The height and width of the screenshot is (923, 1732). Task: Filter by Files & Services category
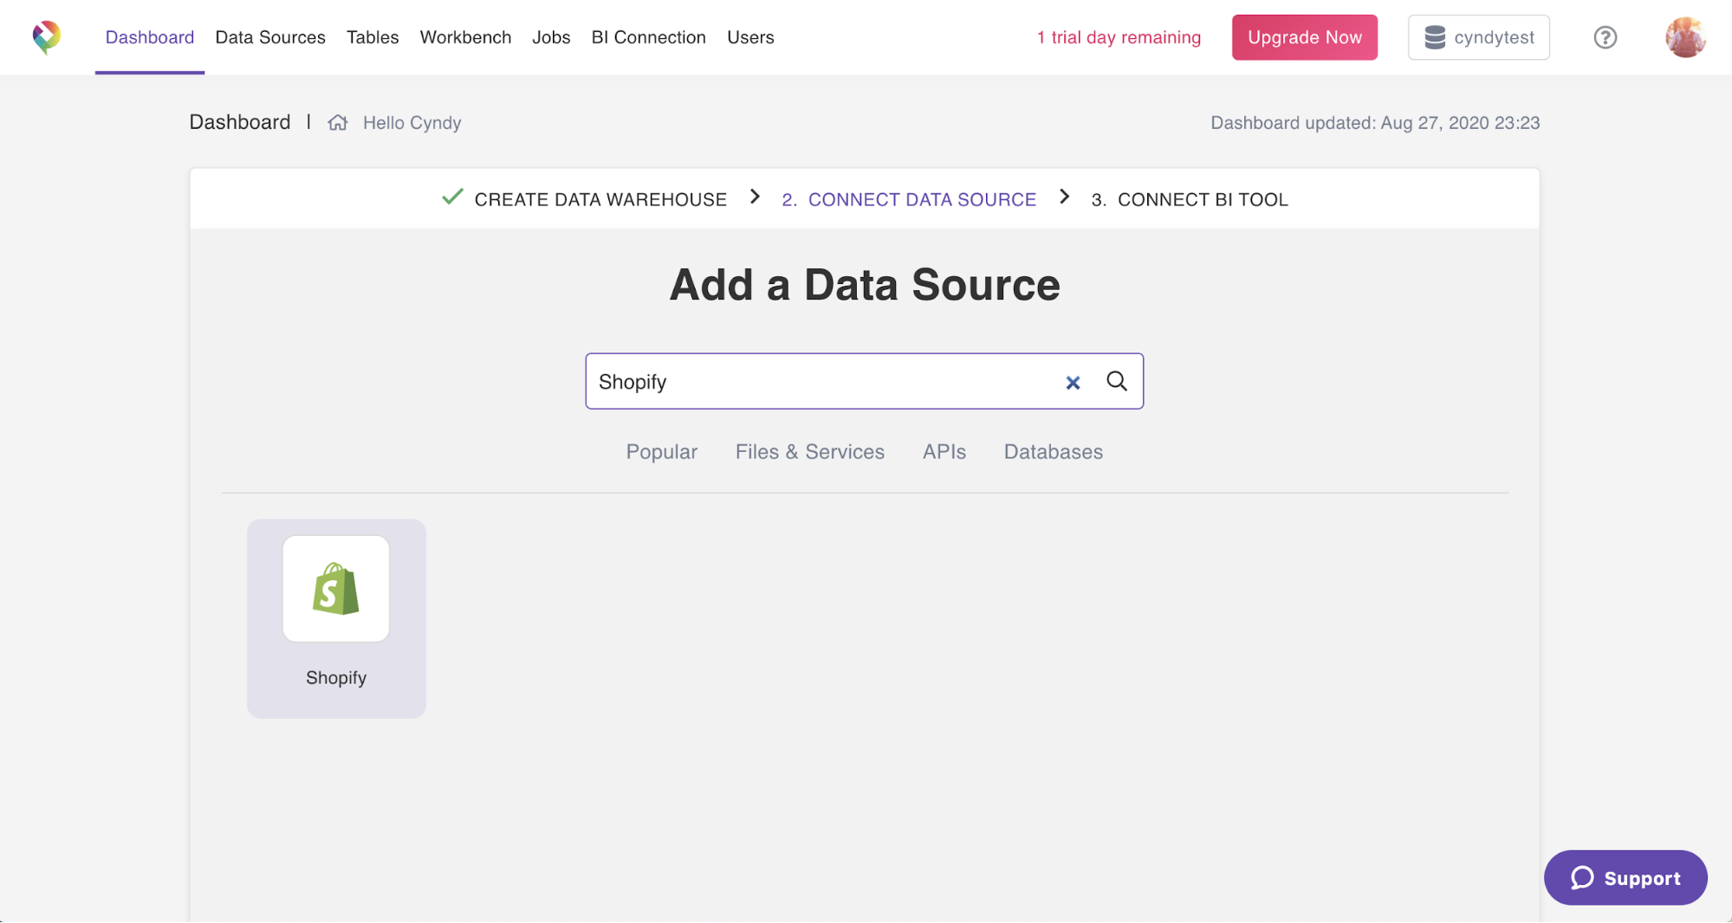[809, 452]
